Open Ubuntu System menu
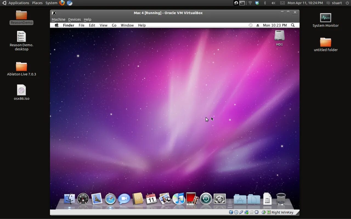Viewport: 351px width, 219px height. [x=51, y=3]
